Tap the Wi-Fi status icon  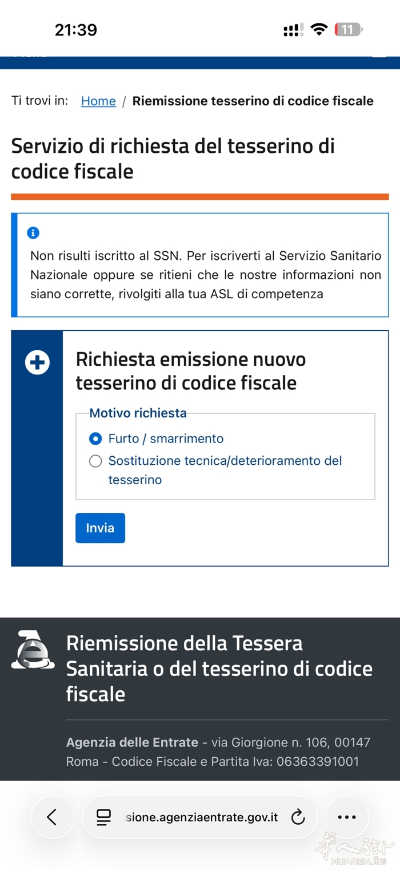319,29
